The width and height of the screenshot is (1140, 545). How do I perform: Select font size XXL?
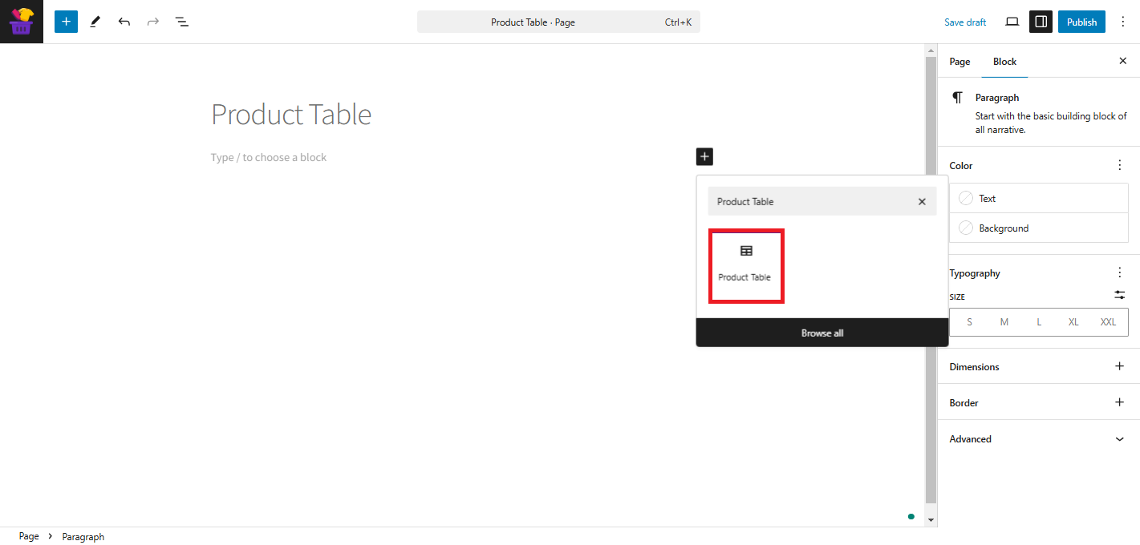coord(1108,322)
